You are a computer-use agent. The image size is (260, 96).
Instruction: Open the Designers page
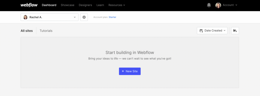pyautogui.click(x=85, y=5)
